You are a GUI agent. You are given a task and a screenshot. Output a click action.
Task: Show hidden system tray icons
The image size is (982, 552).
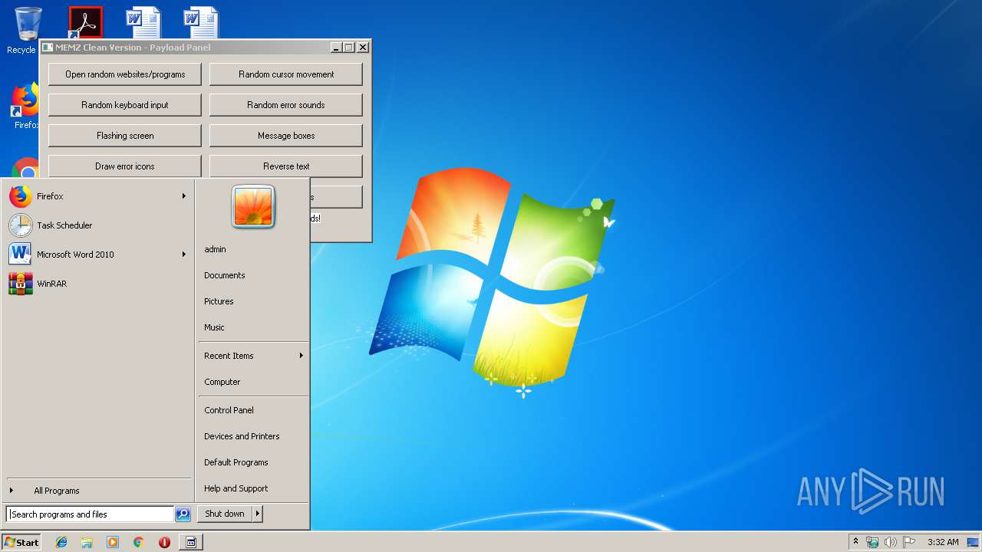855,542
